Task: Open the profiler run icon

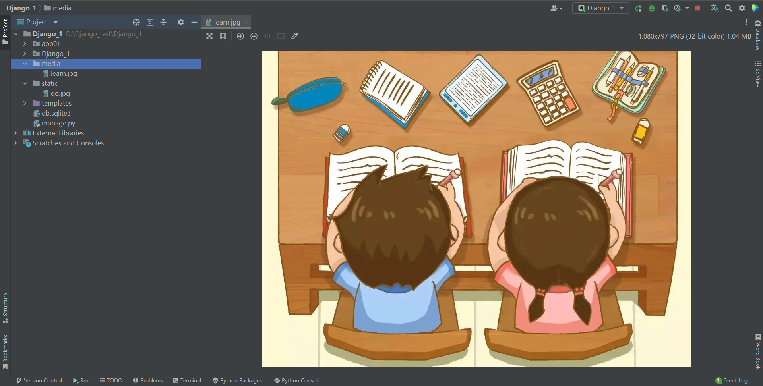Action: click(678, 8)
